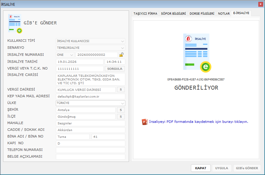
Task: Click the lock icon beside irsaliye number
Action: tap(121, 55)
